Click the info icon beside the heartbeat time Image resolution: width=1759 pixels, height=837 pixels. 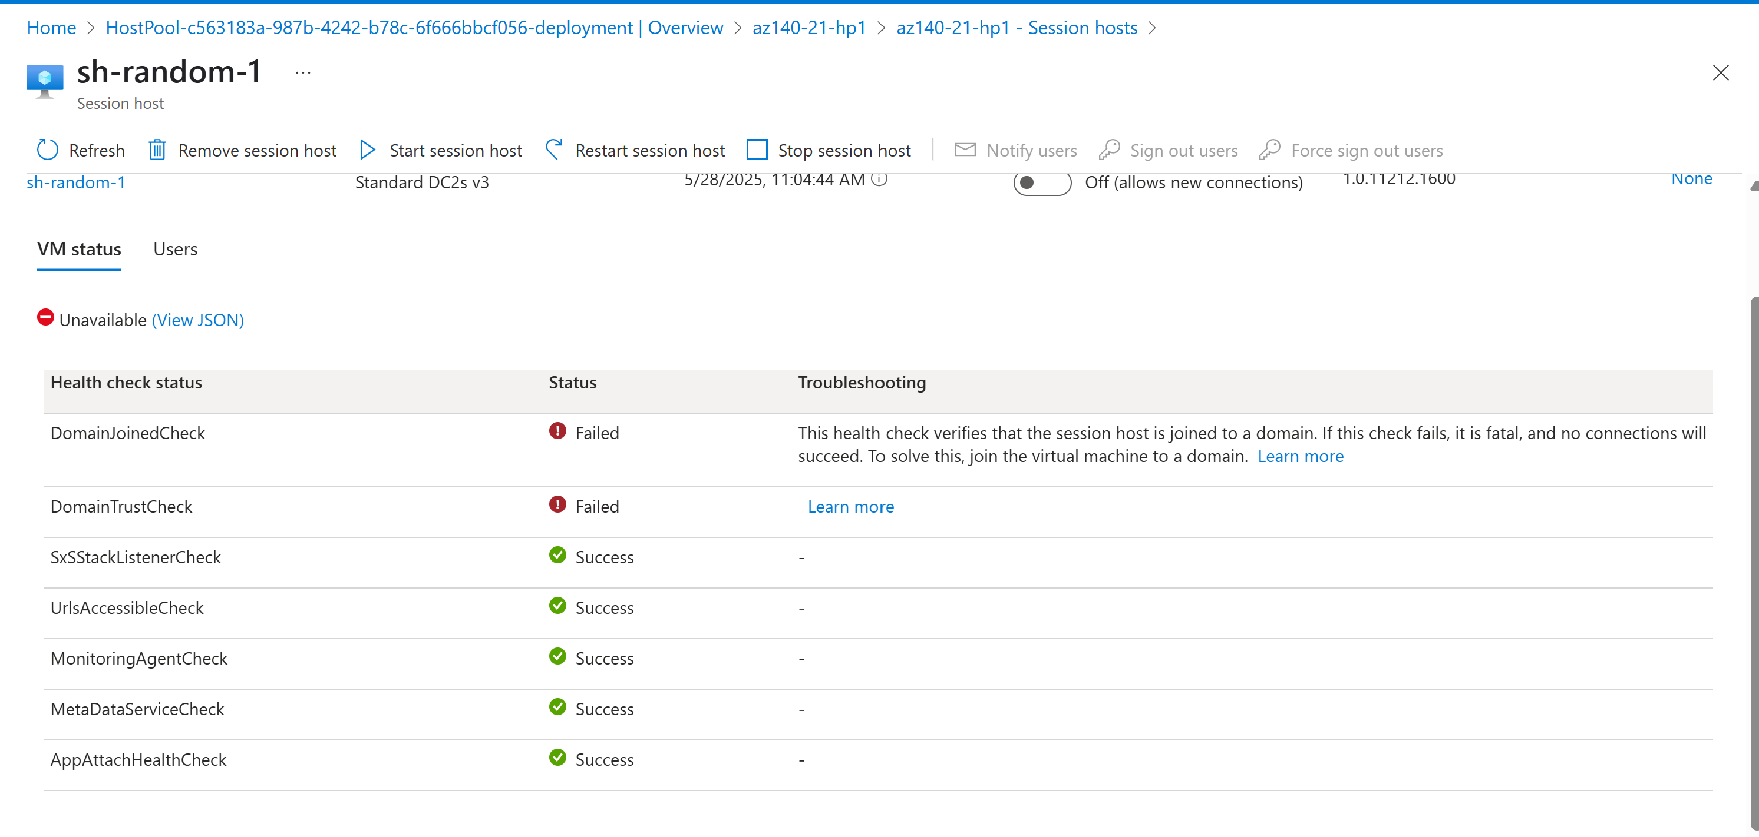[879, 180]
